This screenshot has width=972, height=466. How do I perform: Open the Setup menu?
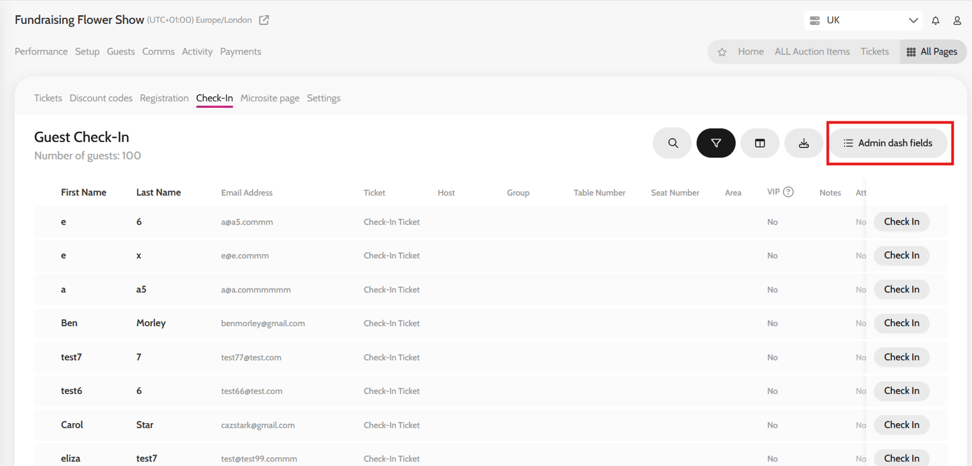point(87,52)
